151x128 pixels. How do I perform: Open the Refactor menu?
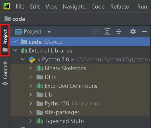(121, 7)
